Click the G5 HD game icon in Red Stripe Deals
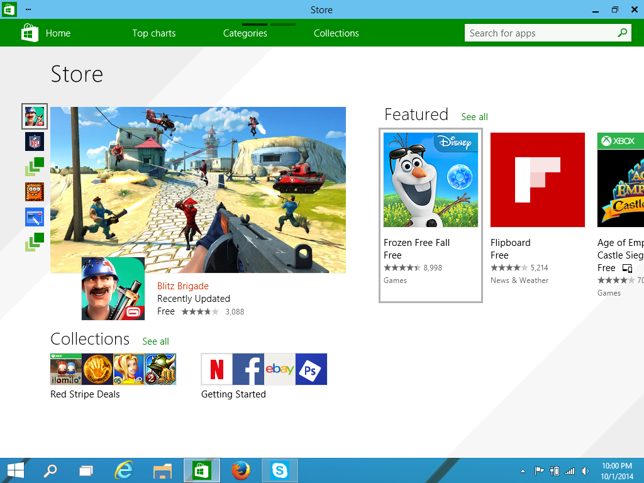 pyautogui.click(x=129, y=369)
